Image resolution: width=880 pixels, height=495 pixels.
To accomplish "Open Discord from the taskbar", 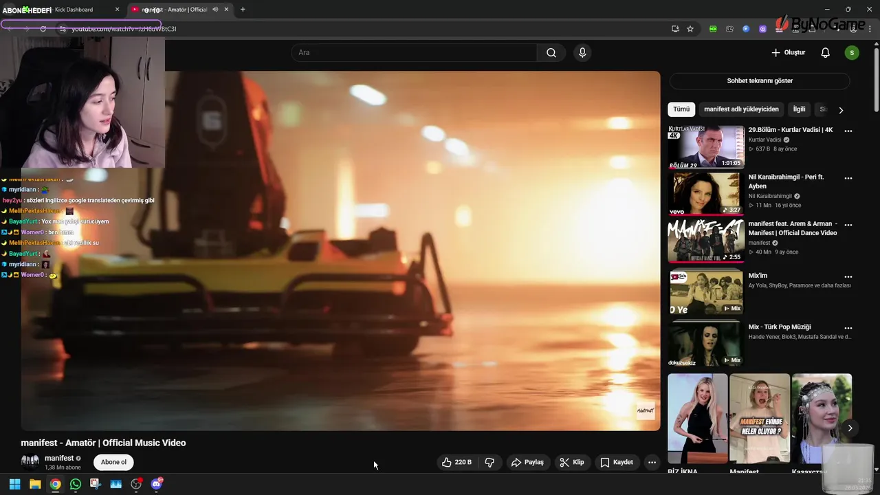I will pos(156,484).
